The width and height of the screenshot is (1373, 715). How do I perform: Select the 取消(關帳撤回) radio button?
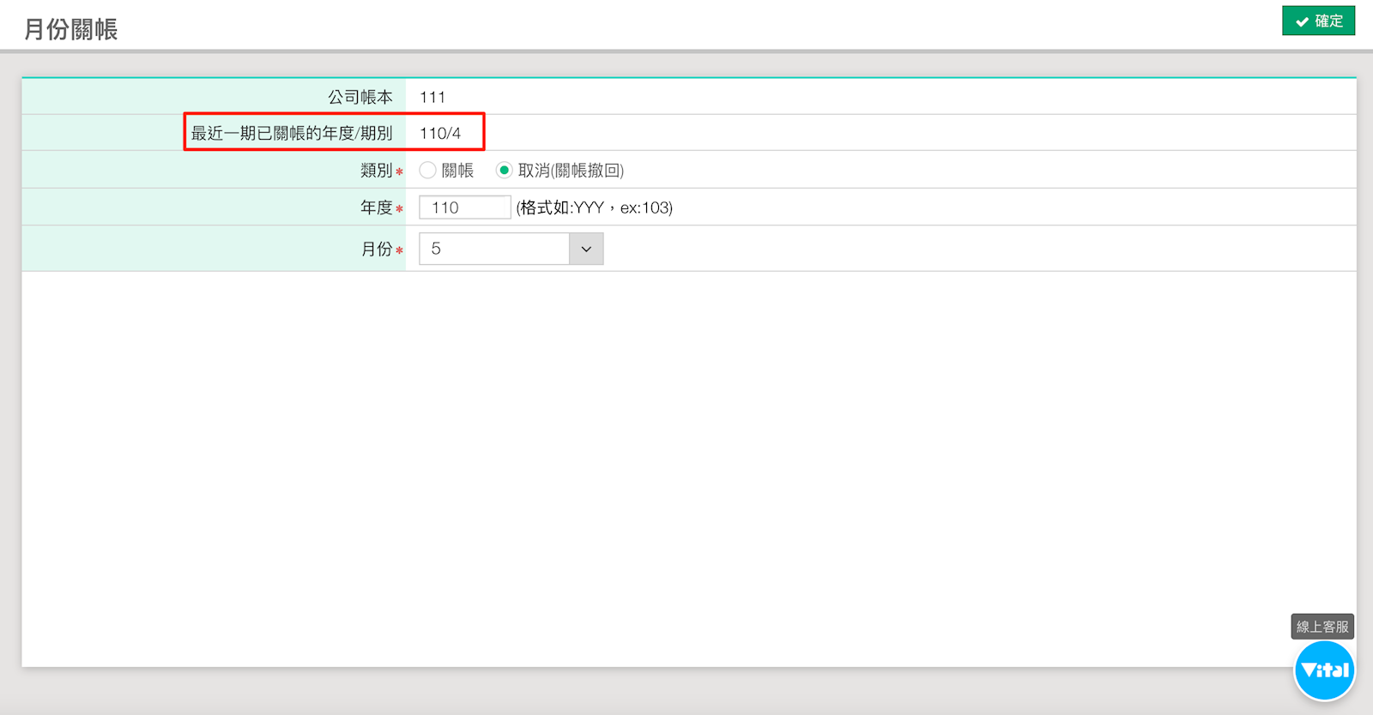pos(505,171)
